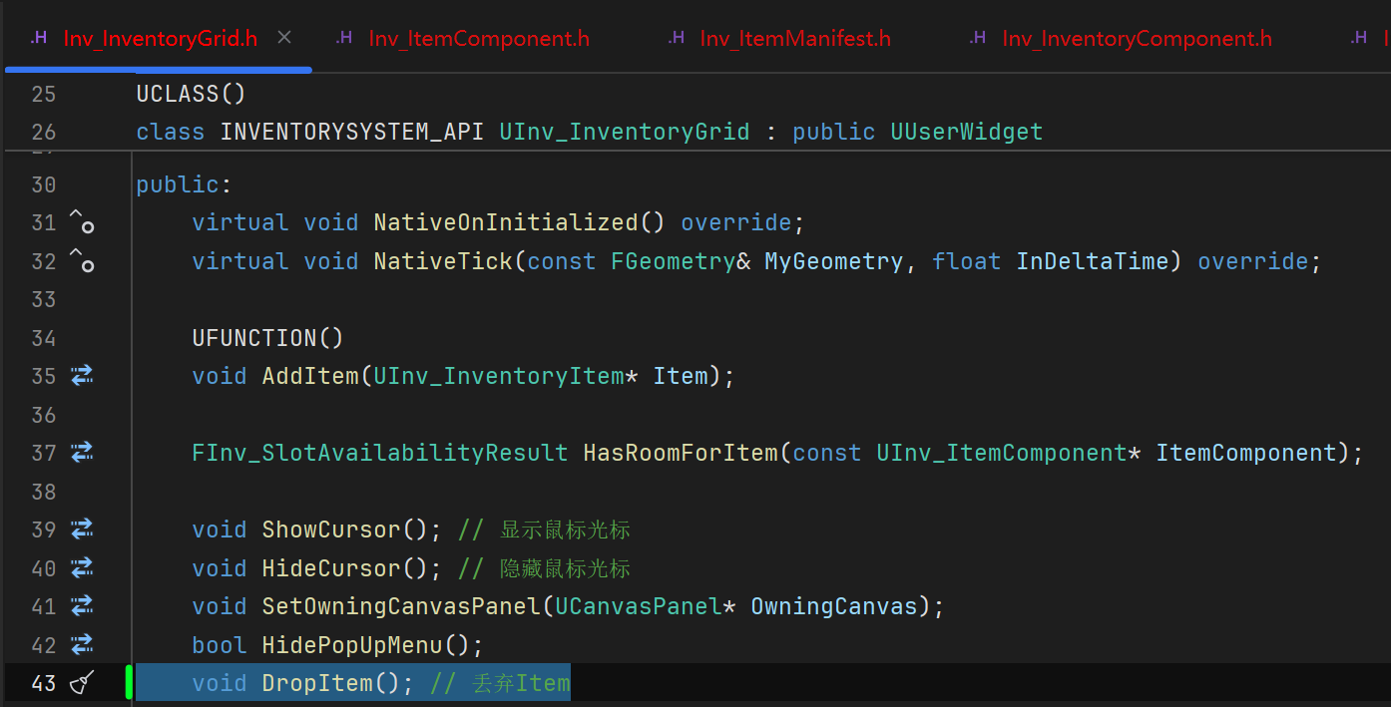Click the UInv_InventoryGrid class name
This screenshot has height=707, width=1391.
[625, 132]
